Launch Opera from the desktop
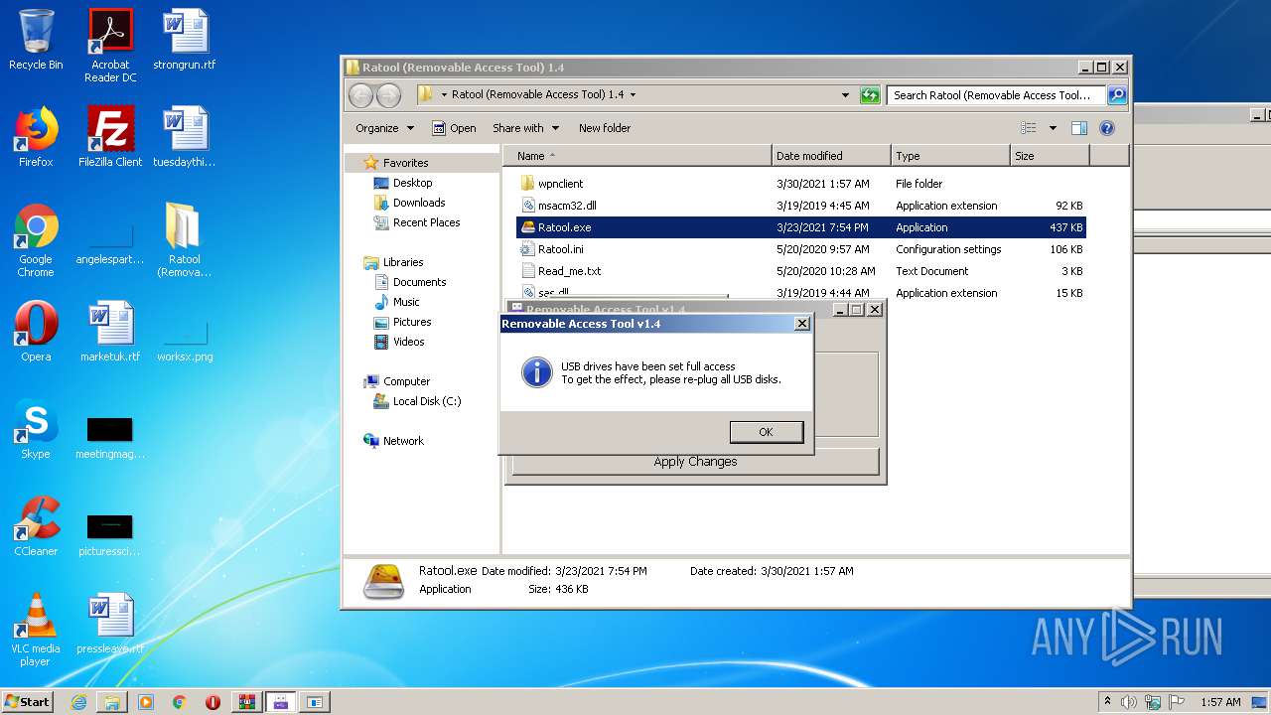 coord(36,332)
